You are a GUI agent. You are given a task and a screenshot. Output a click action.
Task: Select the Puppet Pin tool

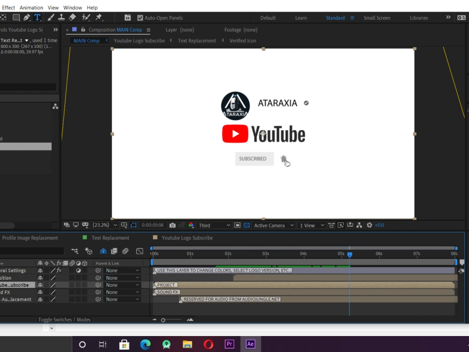point(98,17)
